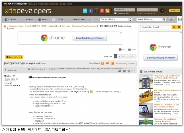The width and height of the screenshot is (184, 133).
Task: Open the alephzain user menu
Action: pos(12,70)
